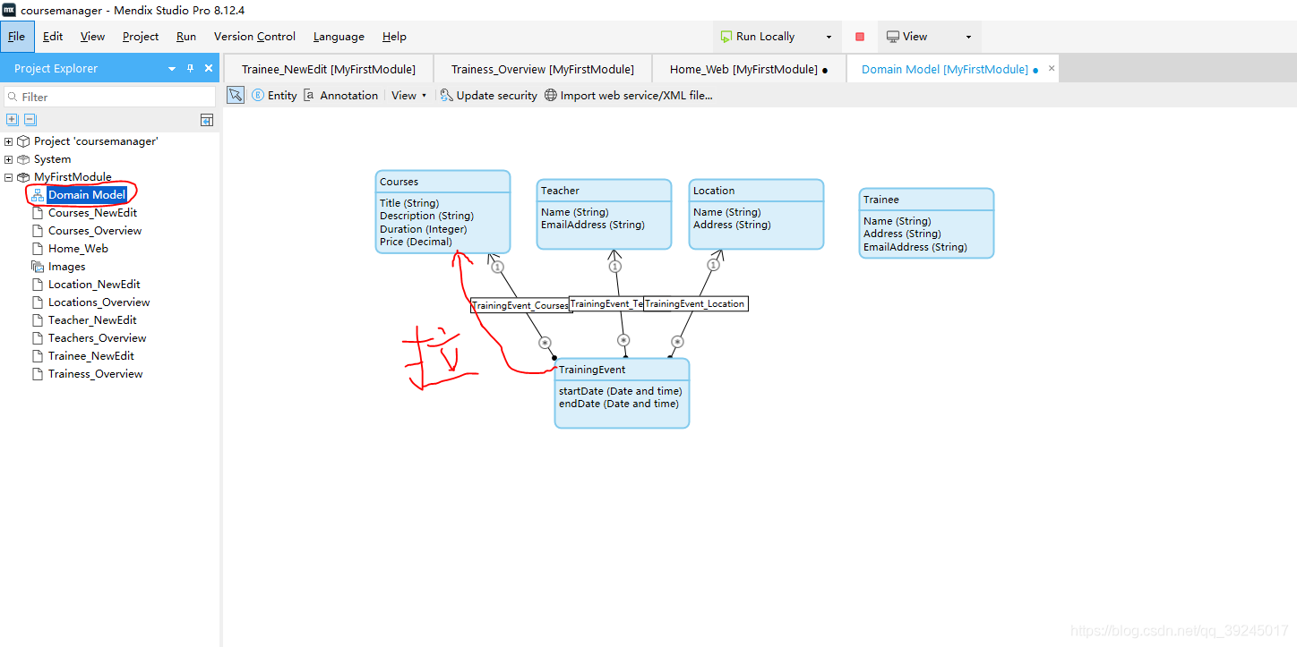The width and height of the screenshot is (1297, 647).
Task: Open Courses_Overview page
Action: pos(95,231)
